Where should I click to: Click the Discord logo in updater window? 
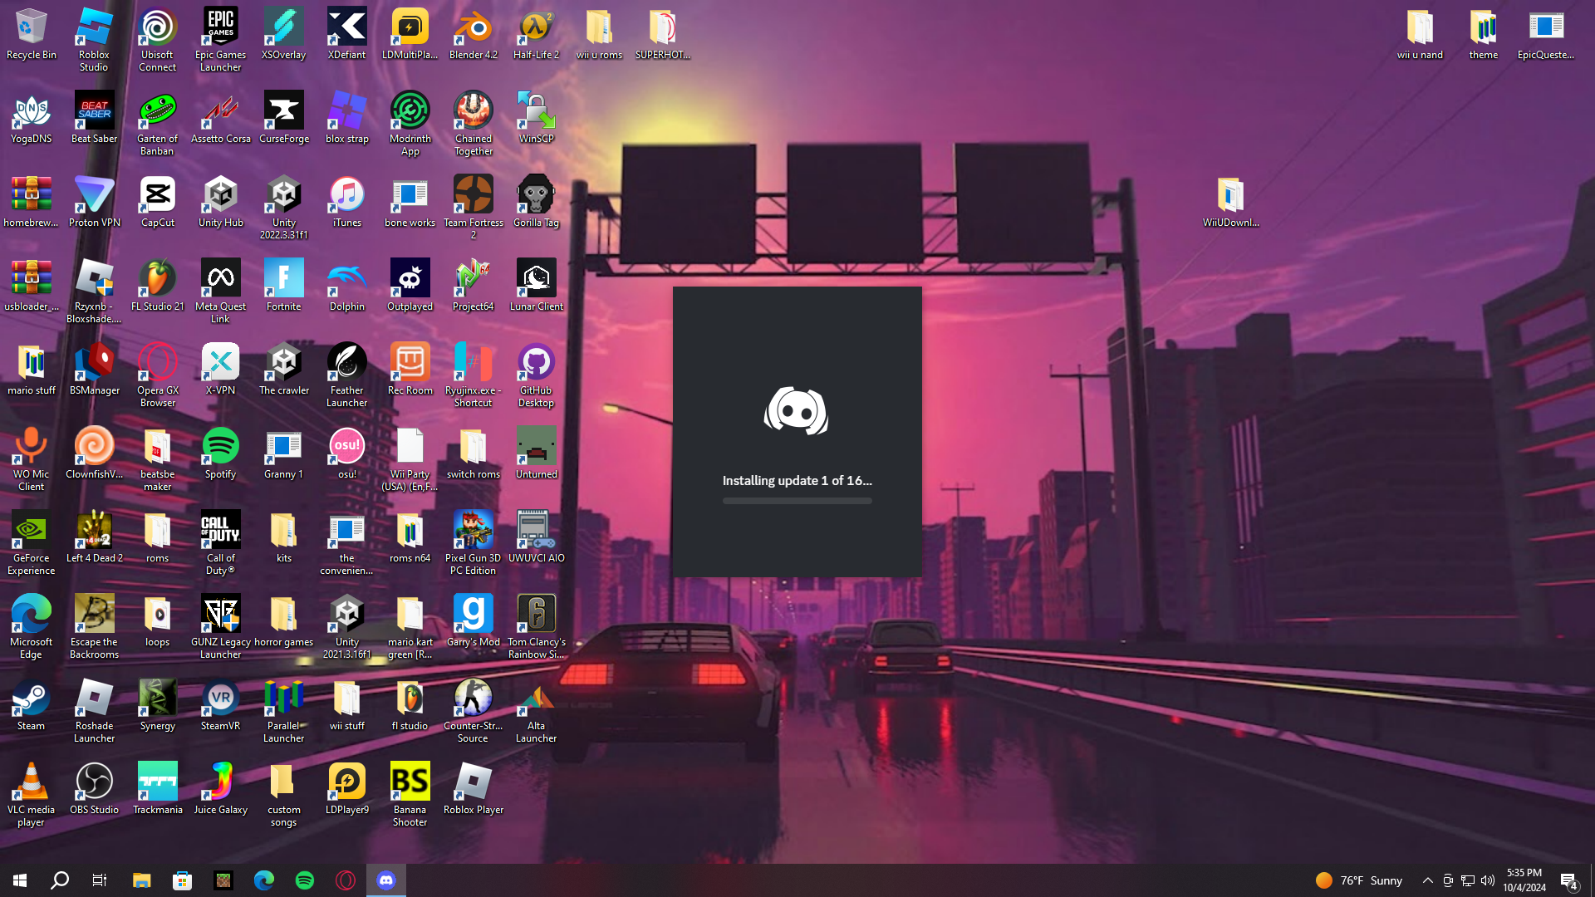[x=797, y=411]
